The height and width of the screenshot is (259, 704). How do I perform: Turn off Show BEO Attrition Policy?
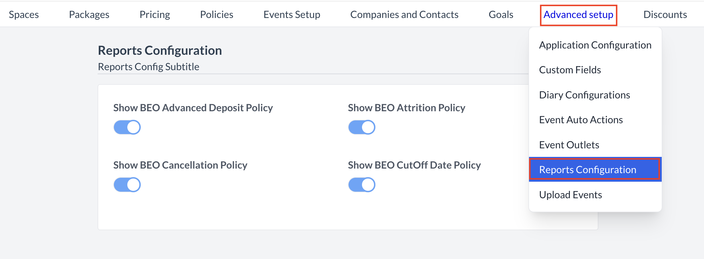pyautogui.click(x=361, y=127)
